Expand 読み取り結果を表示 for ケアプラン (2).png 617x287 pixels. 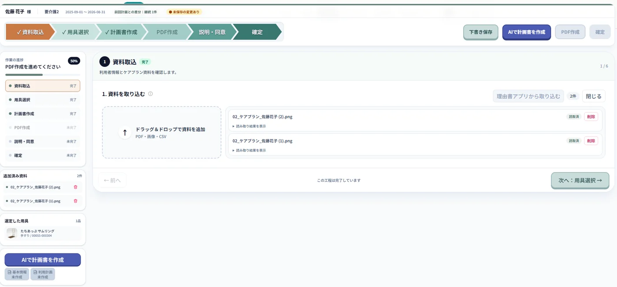pyautogui.click(x=249, y=126)
